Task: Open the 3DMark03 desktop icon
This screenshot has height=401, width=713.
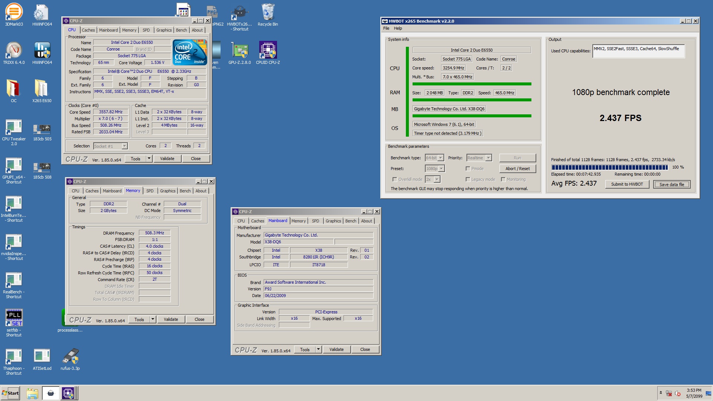Action: point(14,15)
